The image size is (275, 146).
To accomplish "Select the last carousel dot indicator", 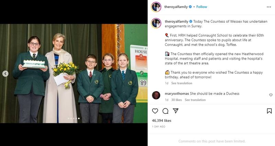I will (x=79, y=118).
